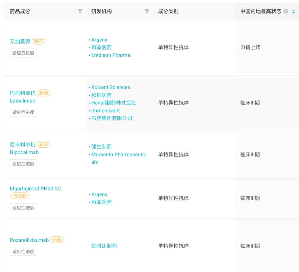Screen dimensions: 299x272
Task: Open Rozanolixizumab drug link
Action: point(29,240)
